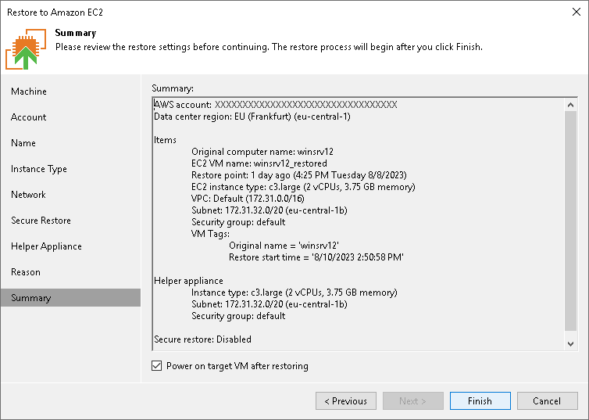The height and width of the screenshot is (420, 589).
Task: Click the summary scrollbar up arrow
Action: coord(570,105)
